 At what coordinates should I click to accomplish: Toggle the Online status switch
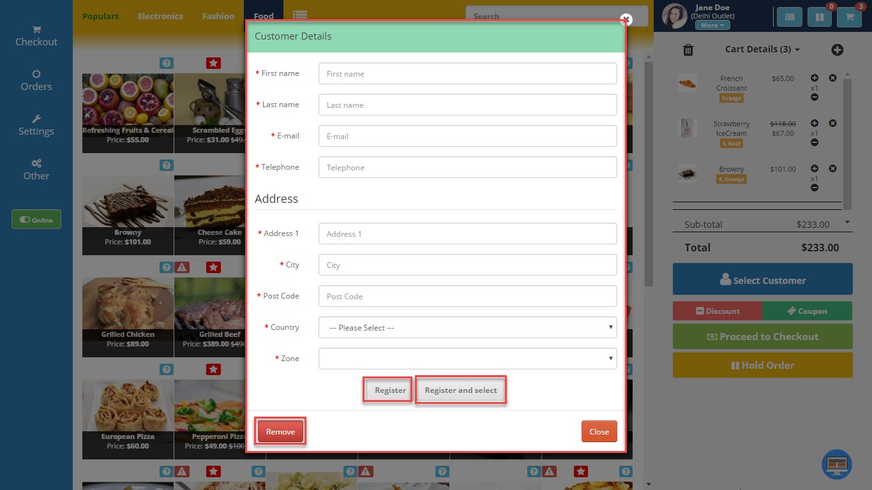tap(36, 219)
